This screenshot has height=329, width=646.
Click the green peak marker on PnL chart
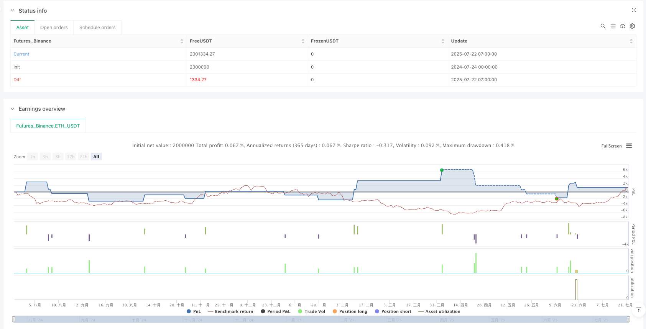(x=442, y=170)
